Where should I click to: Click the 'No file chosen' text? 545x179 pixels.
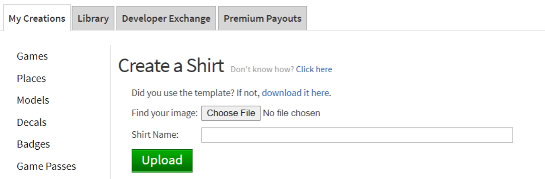(291, 113)
